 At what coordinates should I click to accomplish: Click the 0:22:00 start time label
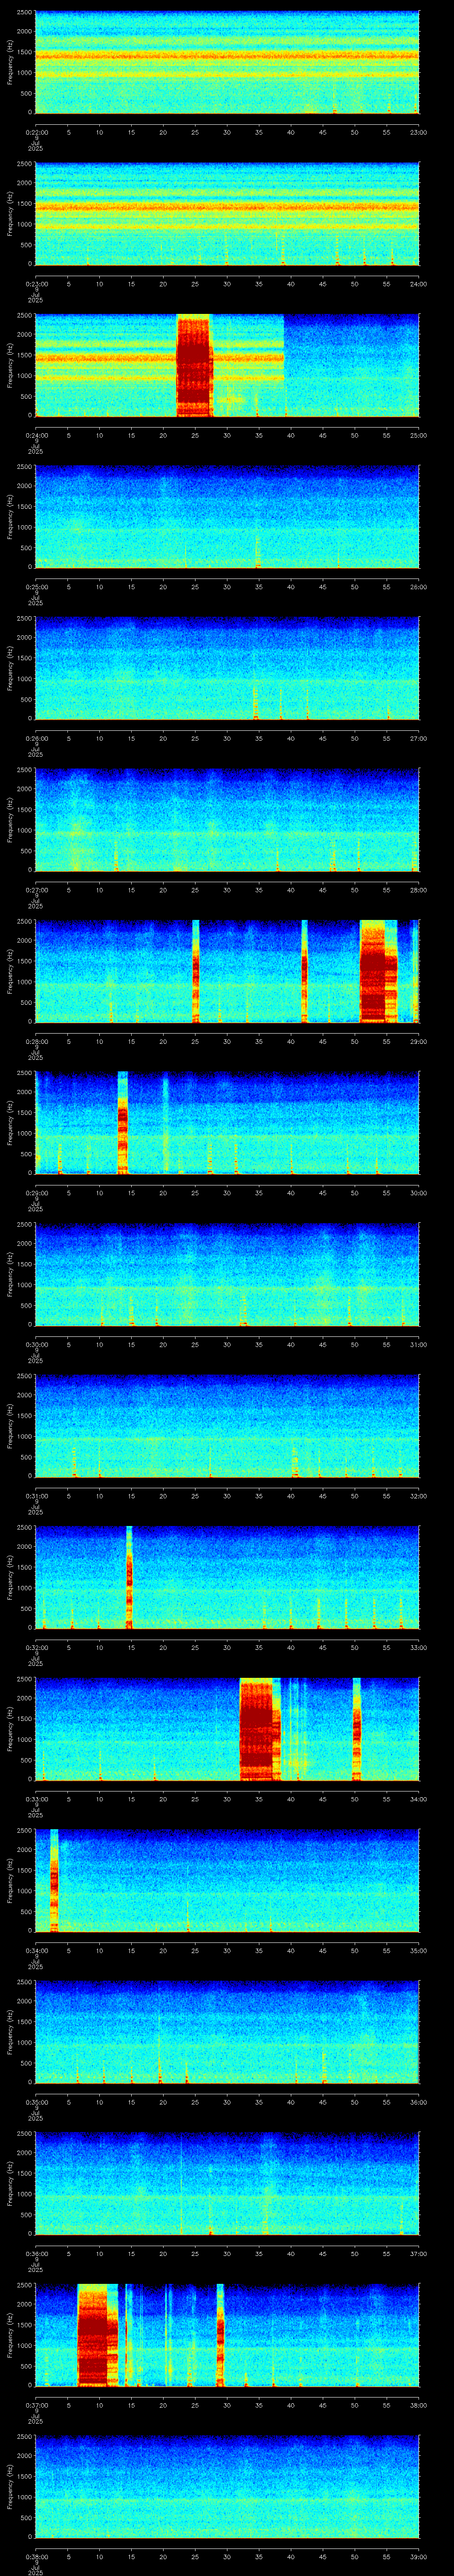click(x=36, y=132)
